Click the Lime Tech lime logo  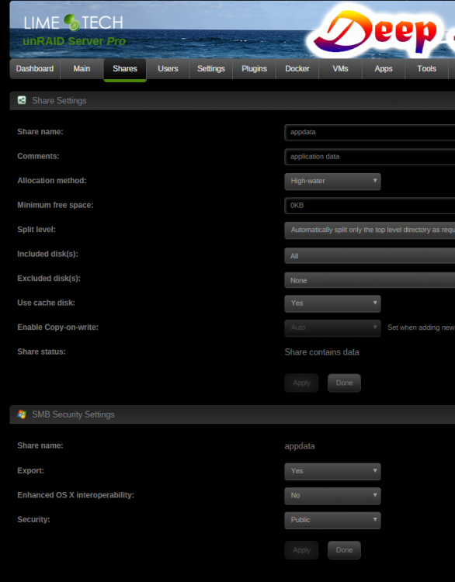[x=71, y=23]
